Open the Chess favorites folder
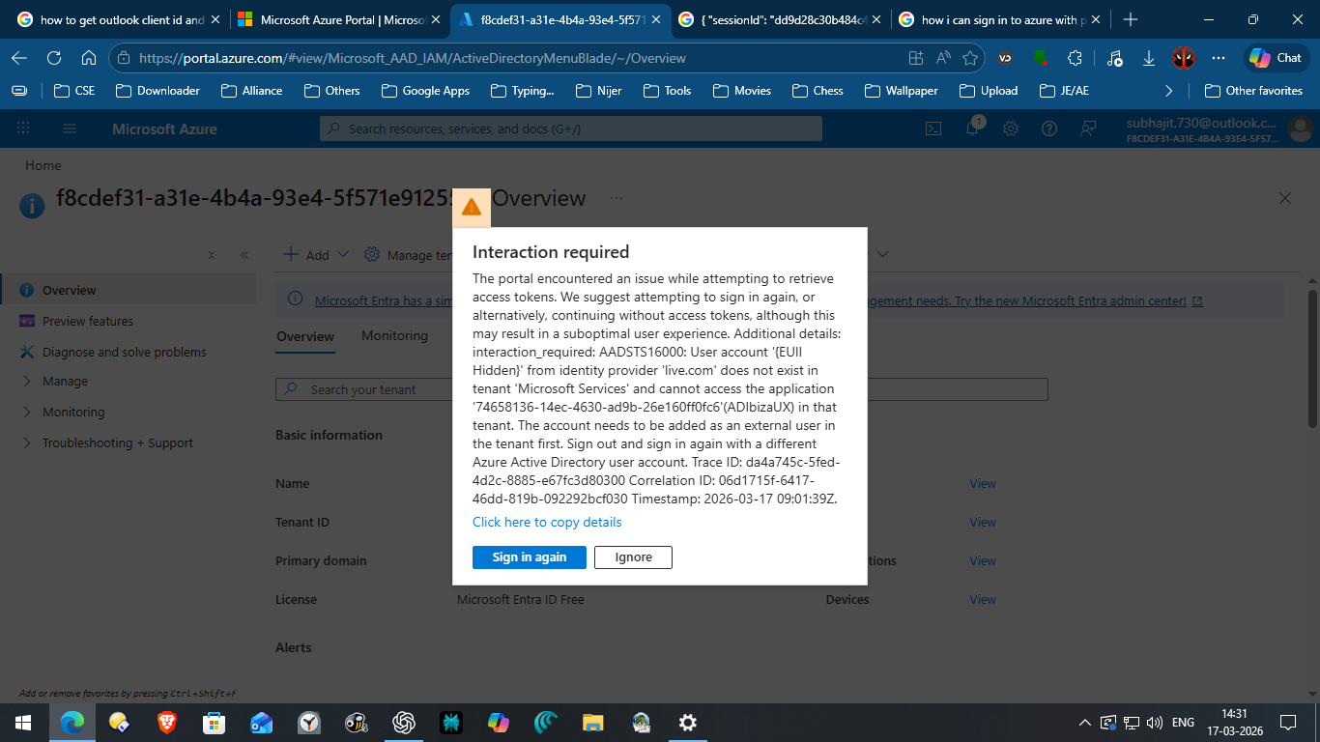Image resolution: width=1320 pixels, height=742 pixels. pos(818,91)
